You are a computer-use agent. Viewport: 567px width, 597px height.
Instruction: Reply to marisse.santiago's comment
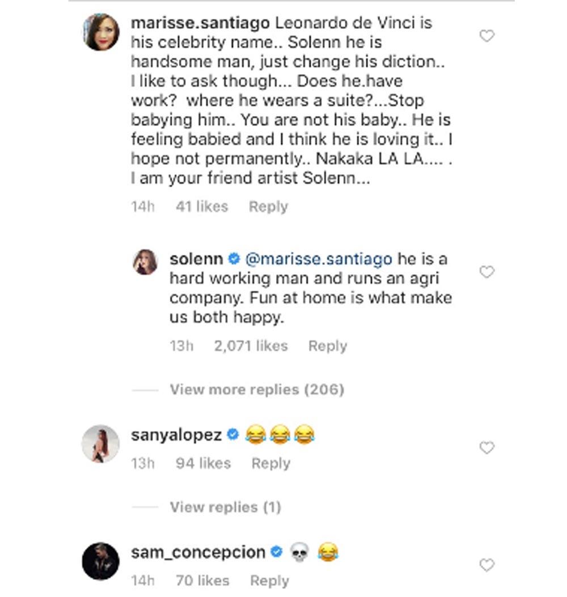point(268,207)
